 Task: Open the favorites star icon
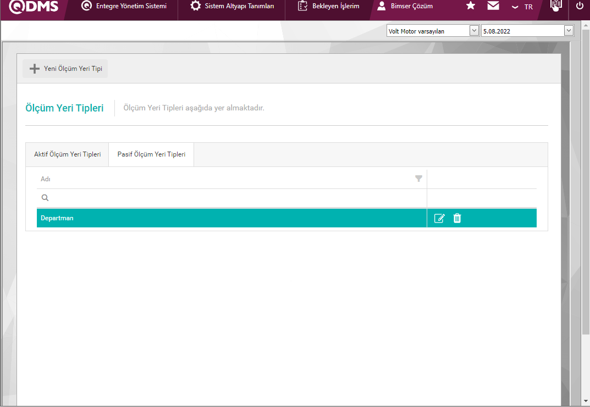pyautogui.click(x=470, y=5)
